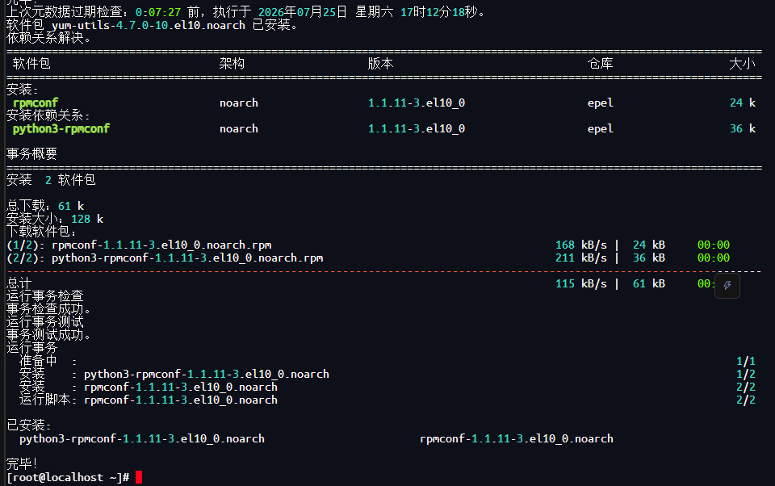Click the '事务概要' heading
Screen dimensions: 775x486
coord(31,154)
